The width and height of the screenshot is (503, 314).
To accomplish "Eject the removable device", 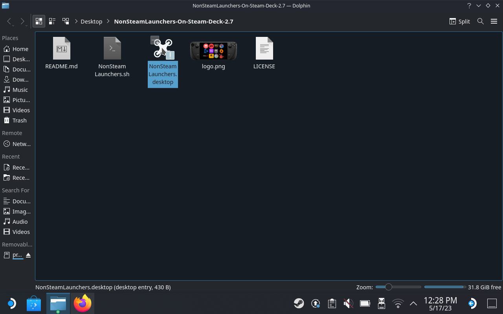I will point(28,255).
